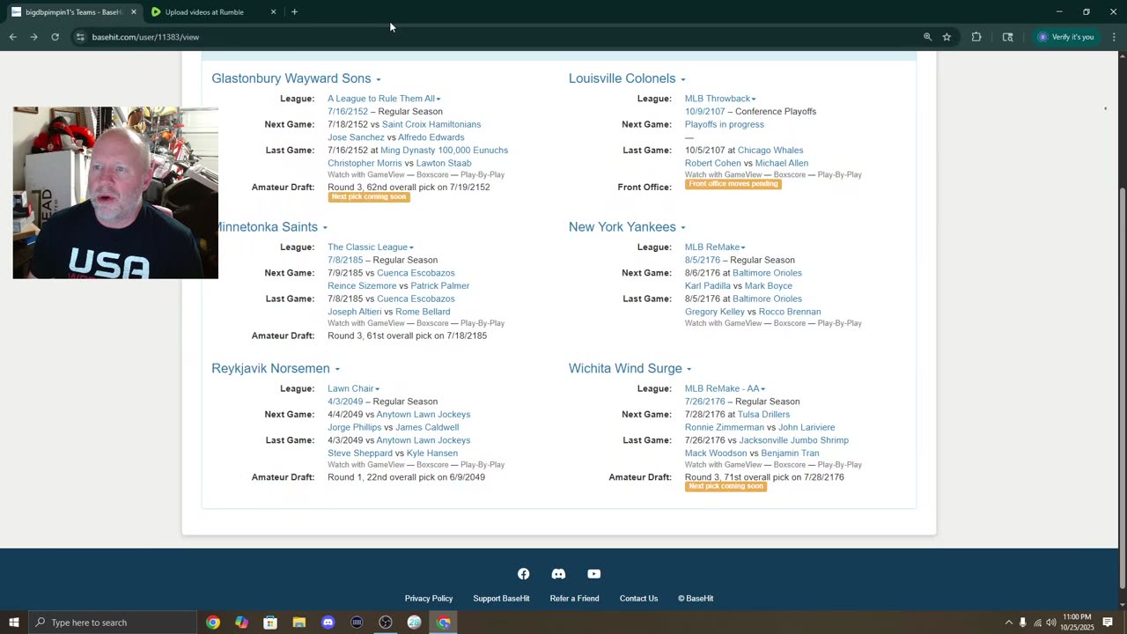The width and height of the screenshot is (1127, 634).
Task: Click microphone icon in system tray
Action: (x=1022, y=623)
